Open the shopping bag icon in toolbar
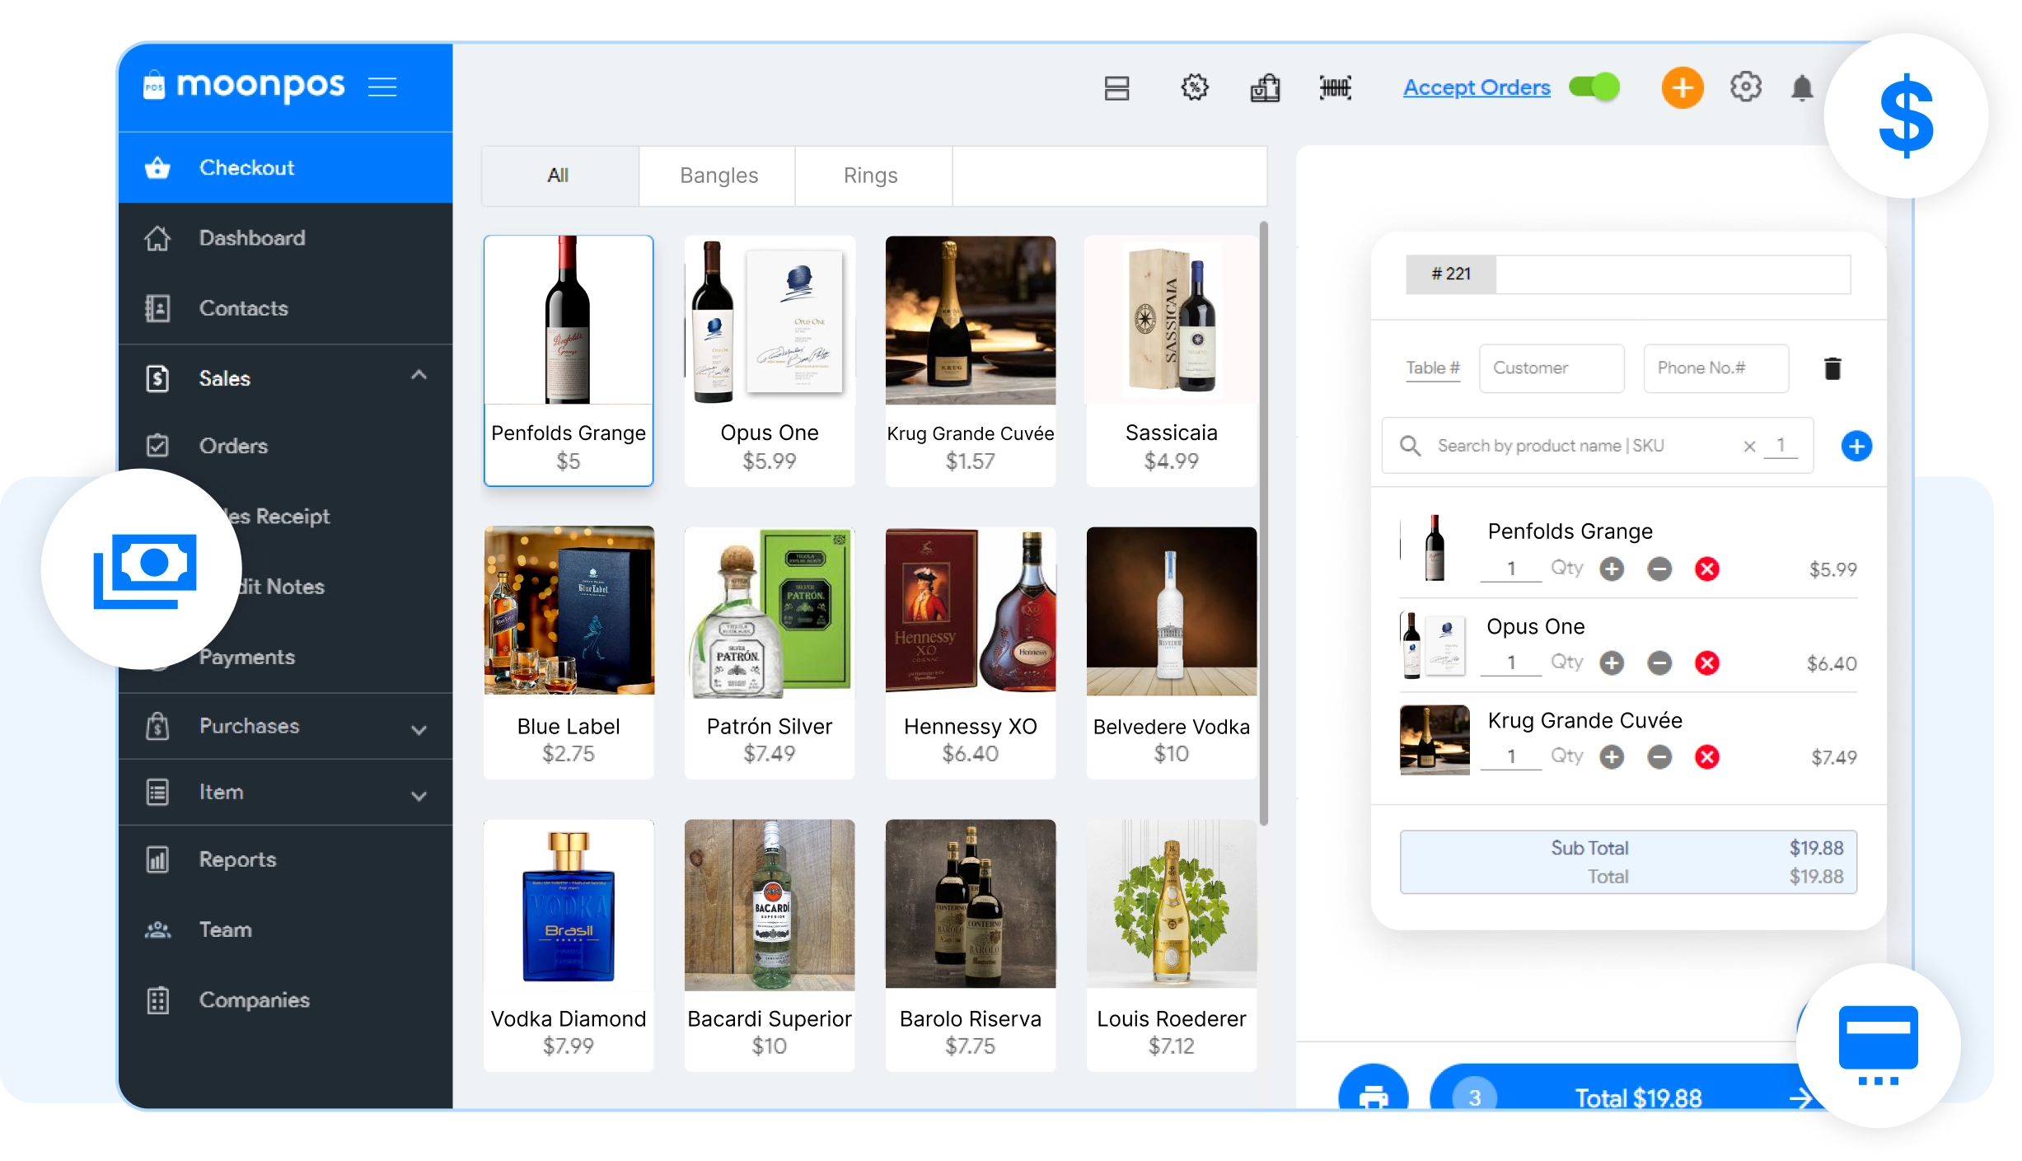 [x=1266, y=87]
